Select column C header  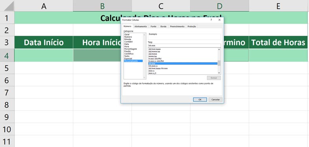coord(161,6)
